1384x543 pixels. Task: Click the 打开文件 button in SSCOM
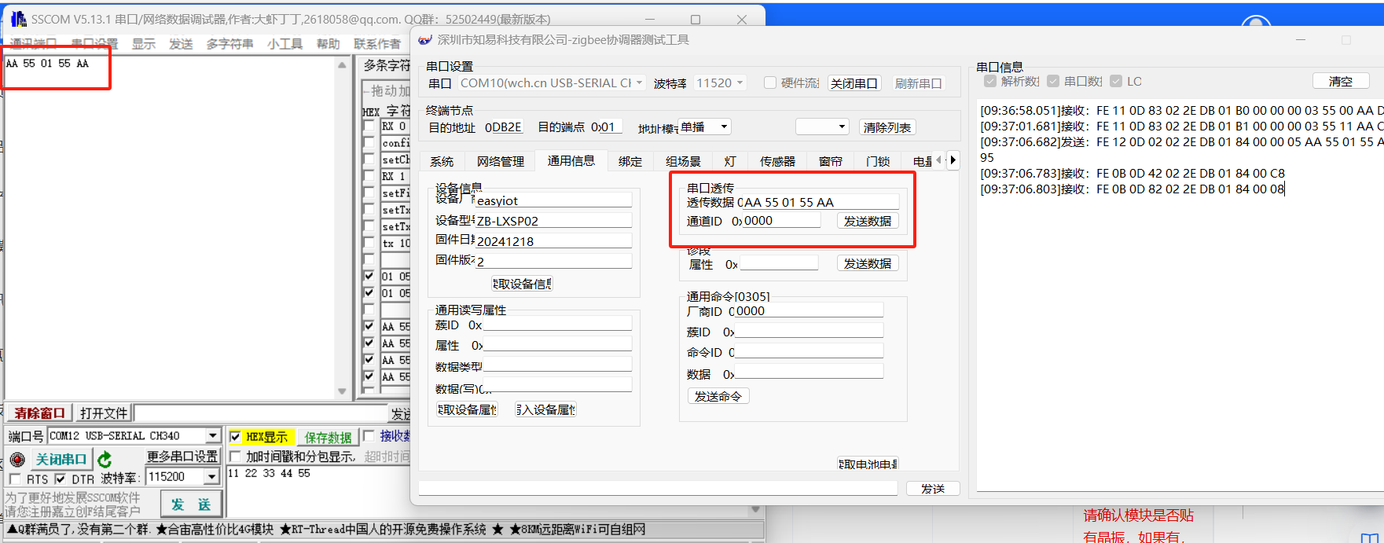(104, 413)
